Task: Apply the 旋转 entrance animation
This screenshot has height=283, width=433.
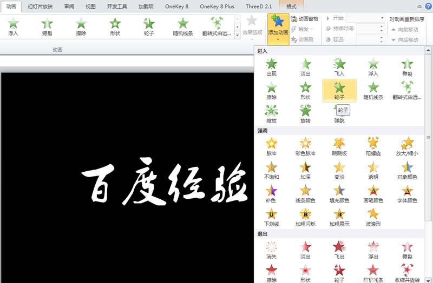Action: (305, 114)
